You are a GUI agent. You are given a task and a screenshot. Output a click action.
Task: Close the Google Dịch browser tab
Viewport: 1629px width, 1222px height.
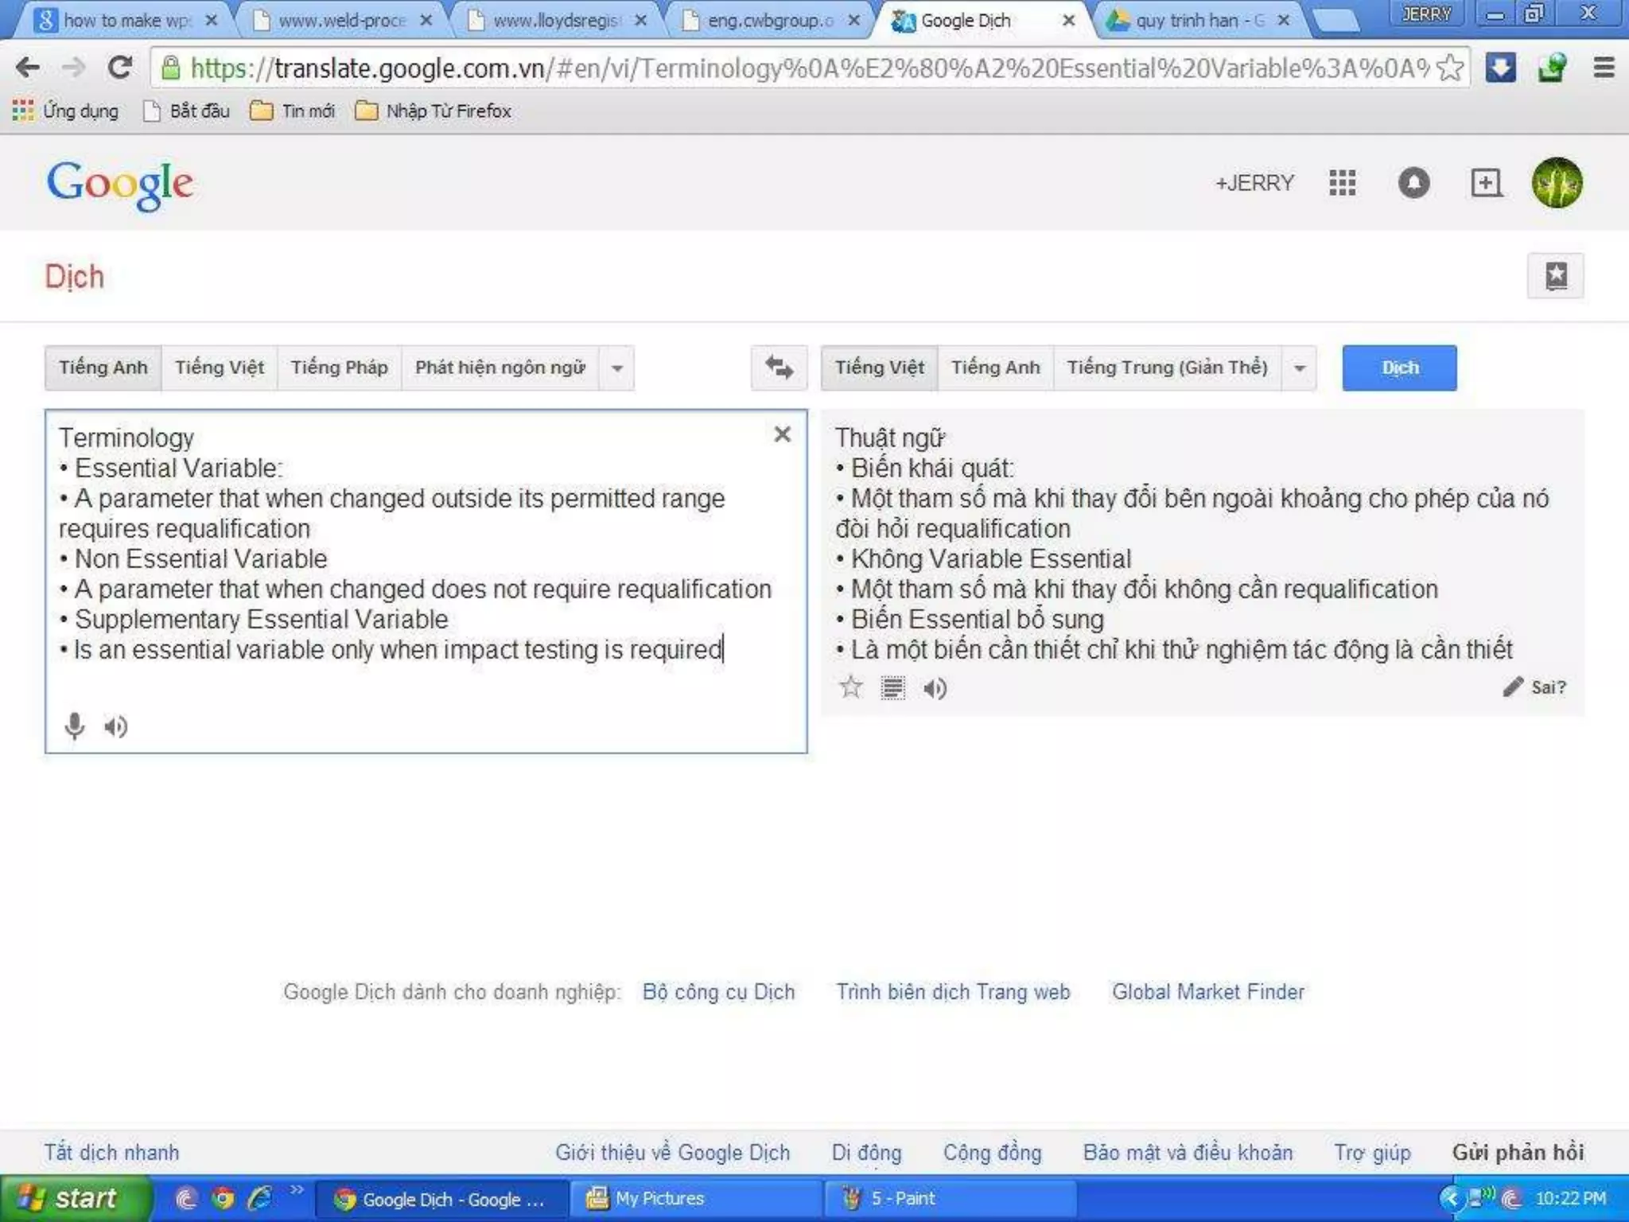[x=1068, y=21]
